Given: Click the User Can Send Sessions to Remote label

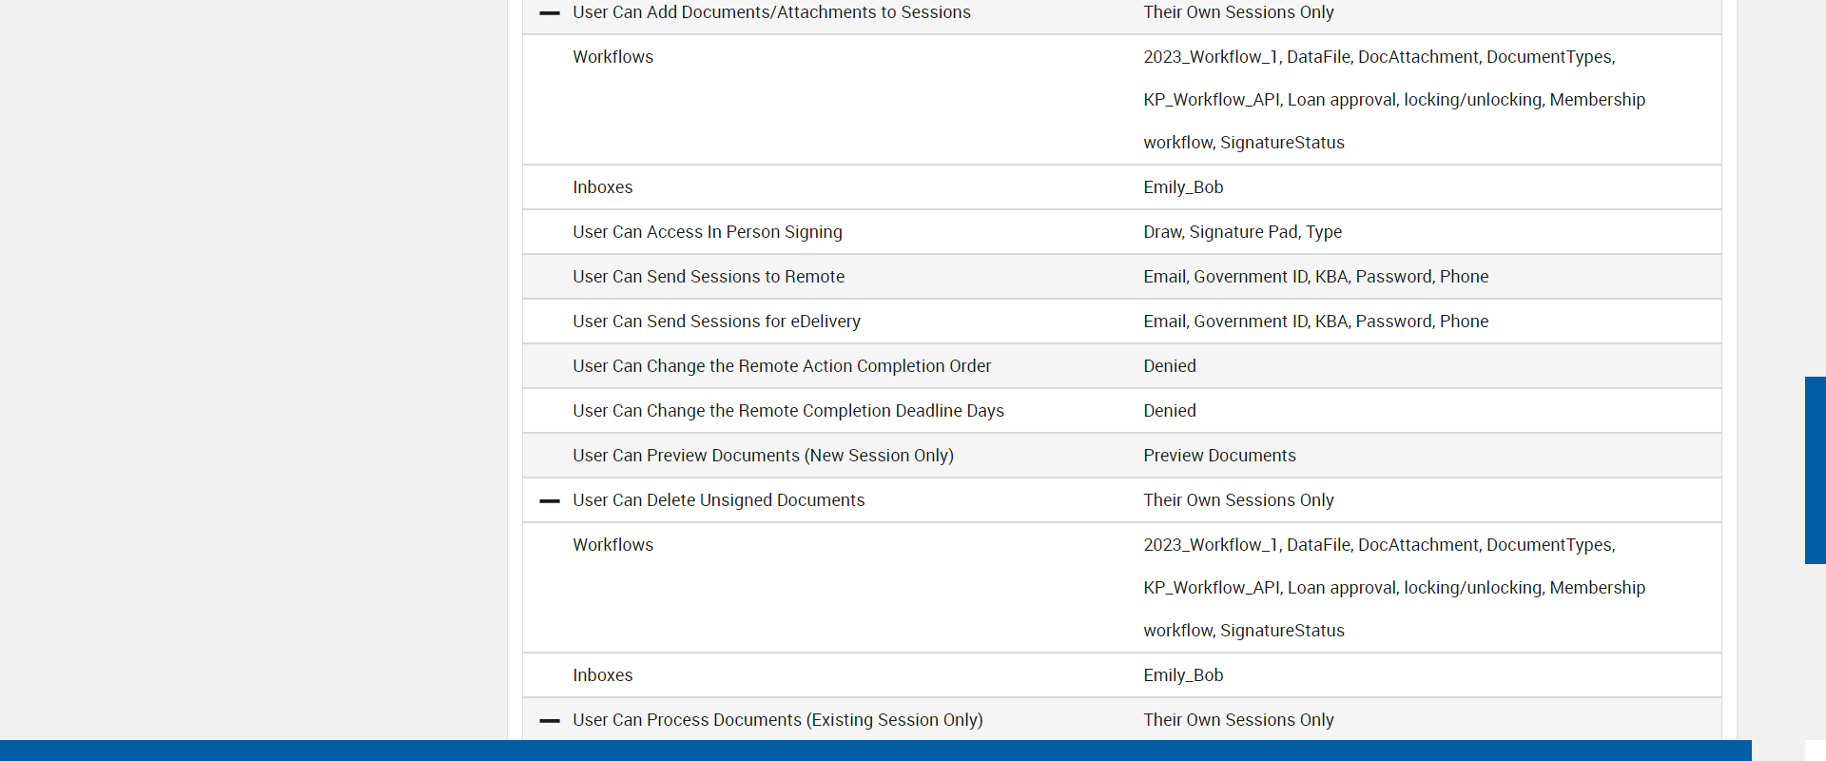Looking at the screenshot, I should coord(709,277).
